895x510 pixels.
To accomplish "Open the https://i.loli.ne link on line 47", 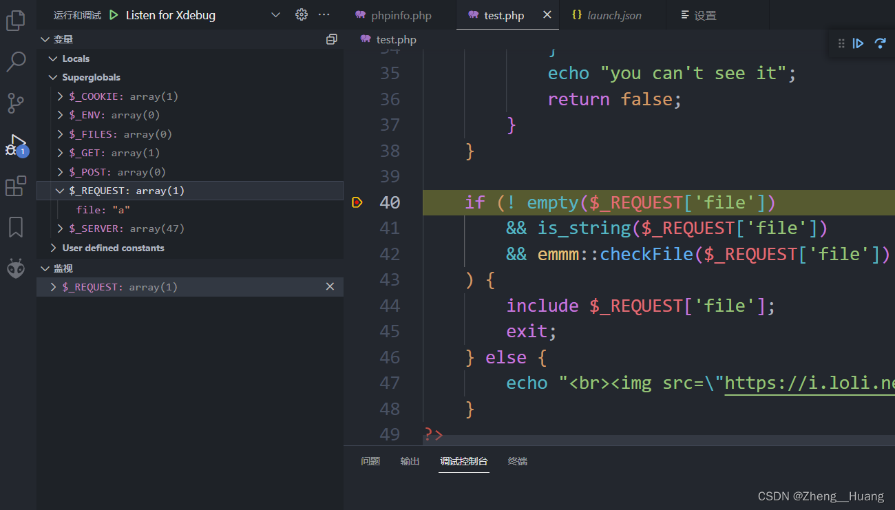I will [x=810, y=383].
